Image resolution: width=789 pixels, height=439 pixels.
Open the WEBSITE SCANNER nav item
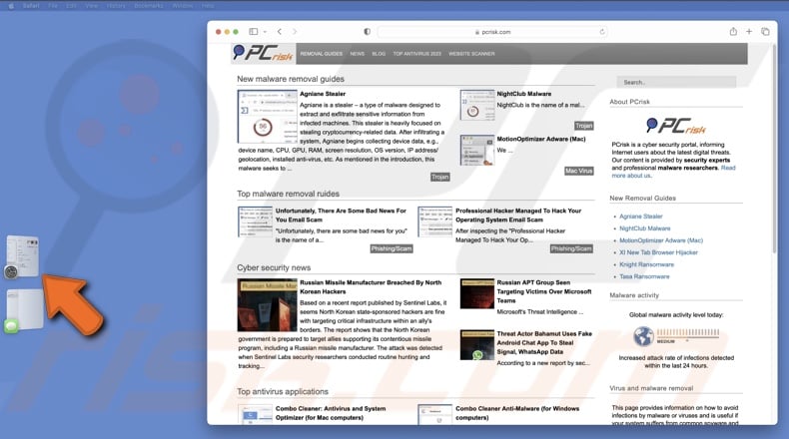coord(471,54)
